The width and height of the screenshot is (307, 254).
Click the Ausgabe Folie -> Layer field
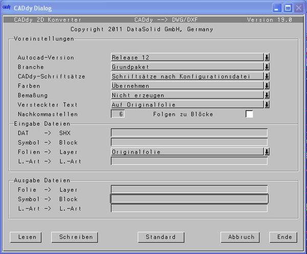click(189, 189)
